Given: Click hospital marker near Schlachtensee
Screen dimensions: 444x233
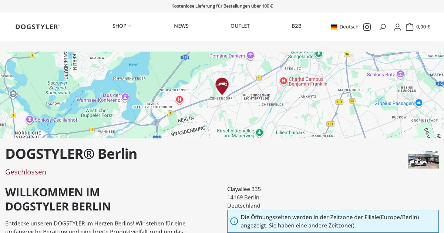Looking at the screenshot, I should pos(179,99).
